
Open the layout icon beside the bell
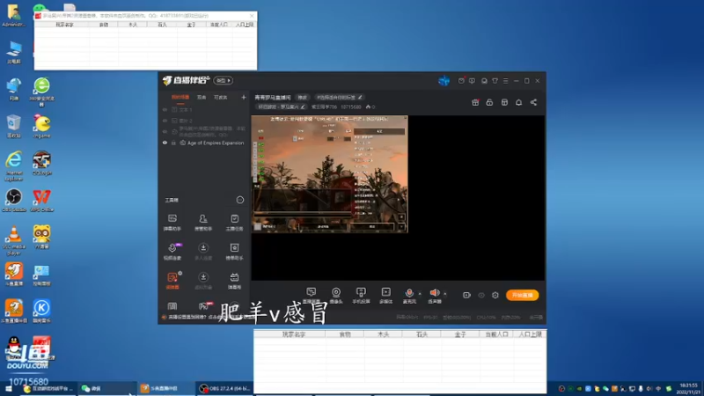pyautogui.click(x=504, y=102)
